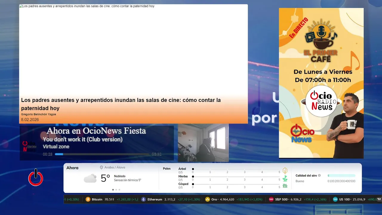Select the second weather carousel dot
Screen dimensions: 382x215
point(116,190)
